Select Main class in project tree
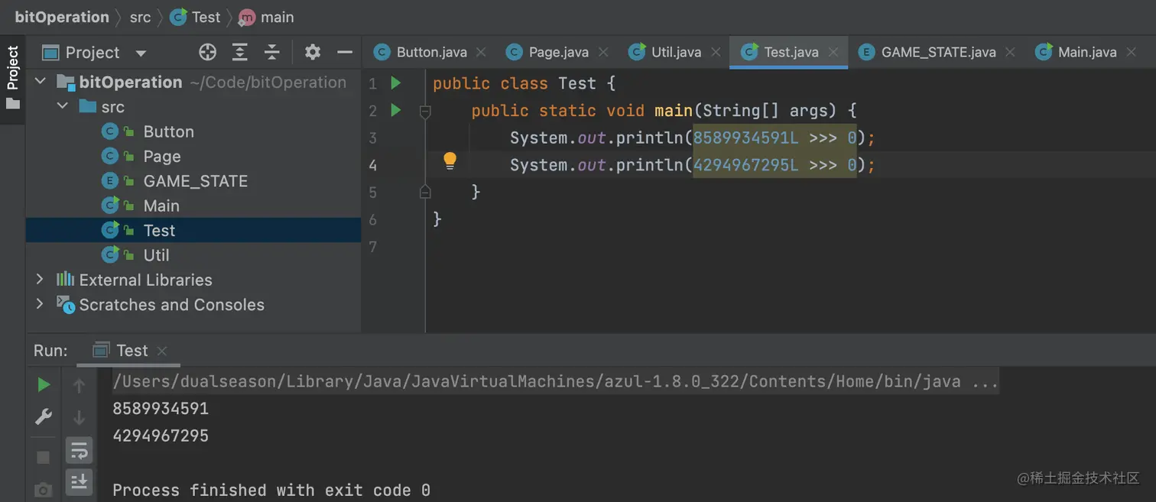This screenshot has height=502, width=1156. pyautogui.click(x=161, y=206)
